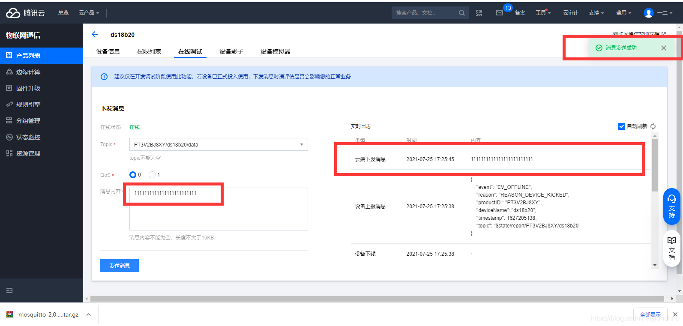The image size is (683, 326).
Task: Open 边缘计算 in the sidebar
Action: (42, 72)
